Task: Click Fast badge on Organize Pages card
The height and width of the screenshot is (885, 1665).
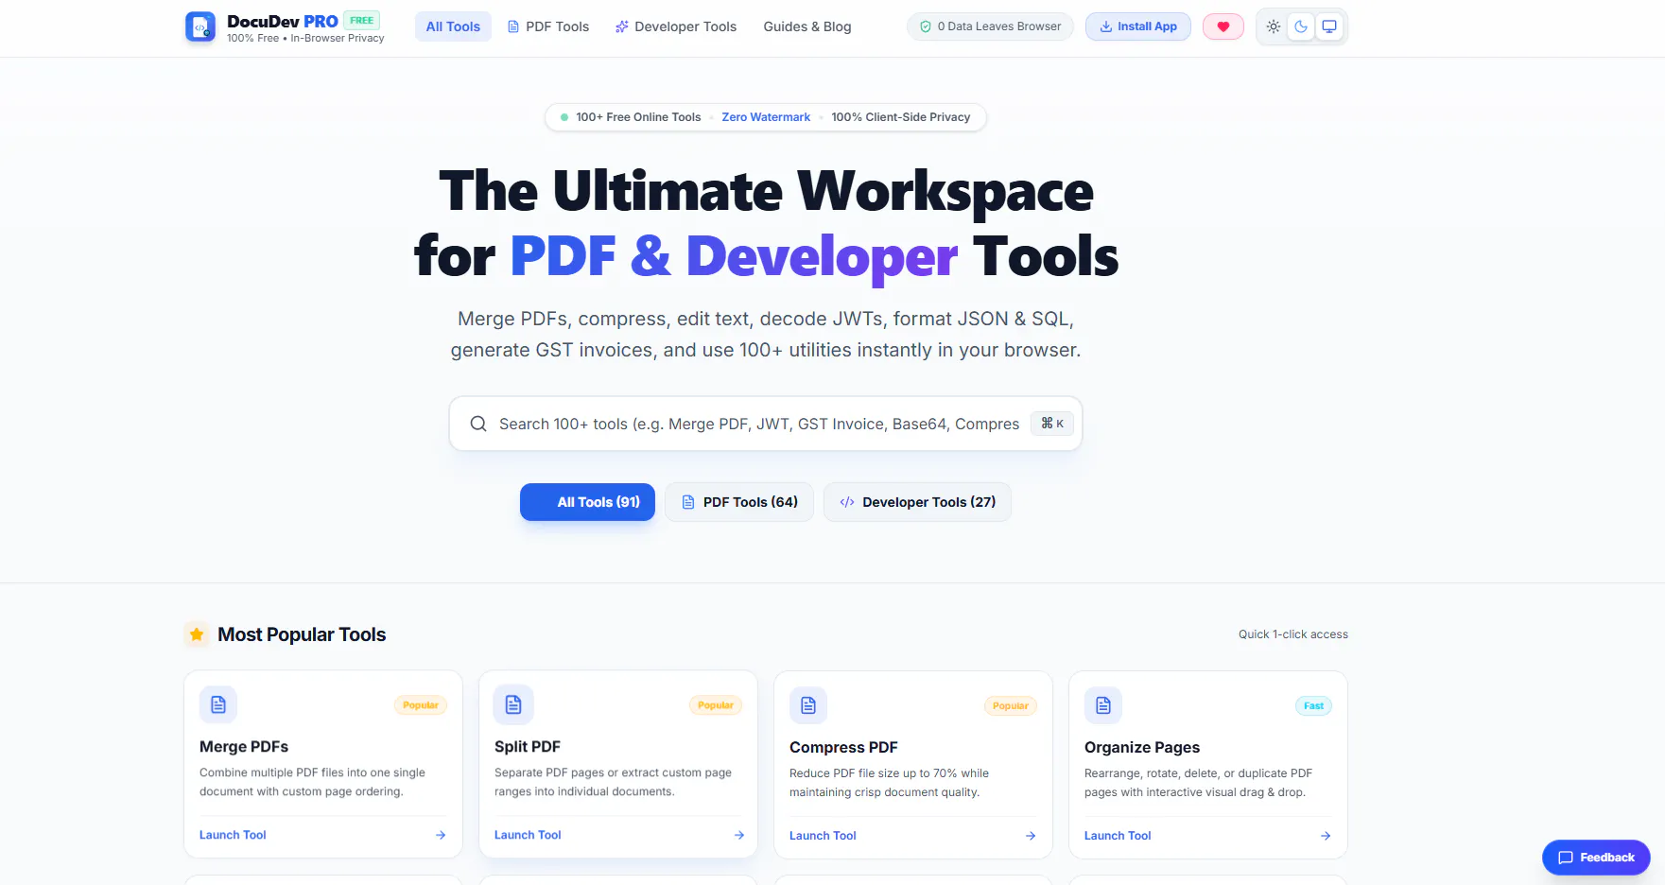Action: click(x=1313, y=706)
